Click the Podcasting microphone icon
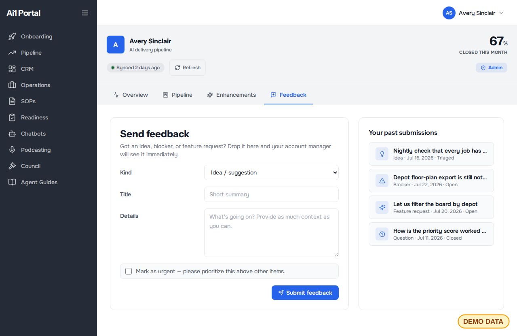This screenshot has height=336, width=517. 12,150
